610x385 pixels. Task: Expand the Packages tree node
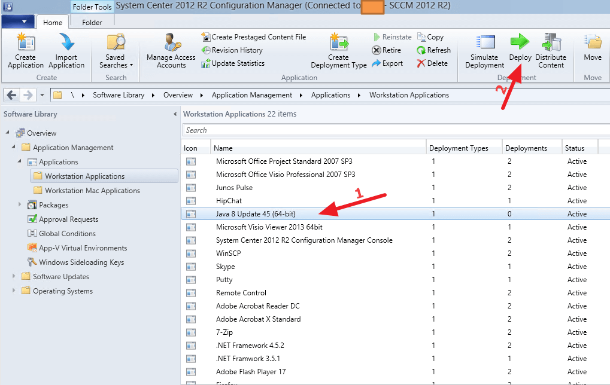(x=20, y=204)
